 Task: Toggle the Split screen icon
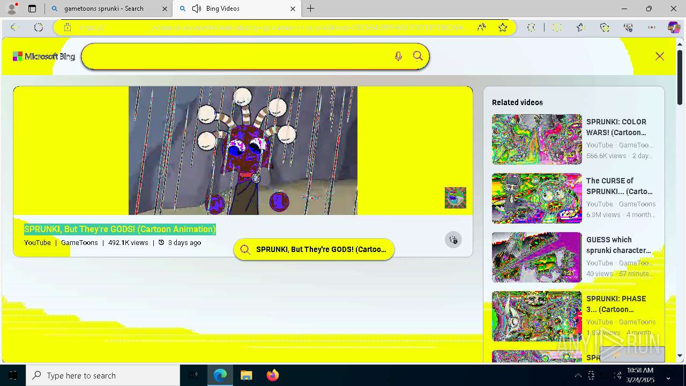click(557, 27)
